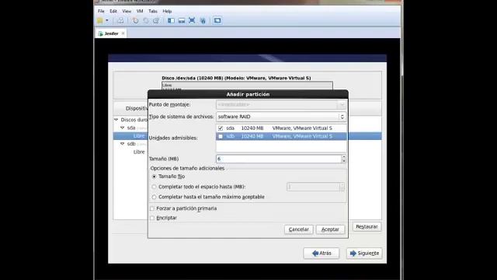Open the VM menu
This screenshot has width=497, height=280.
140,11
